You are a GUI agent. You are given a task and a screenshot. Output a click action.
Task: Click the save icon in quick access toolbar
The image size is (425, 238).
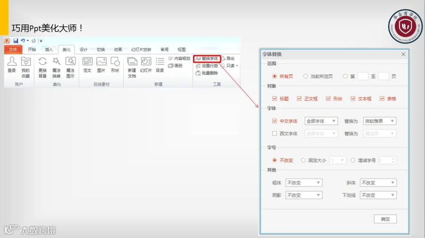pos(16,41)
